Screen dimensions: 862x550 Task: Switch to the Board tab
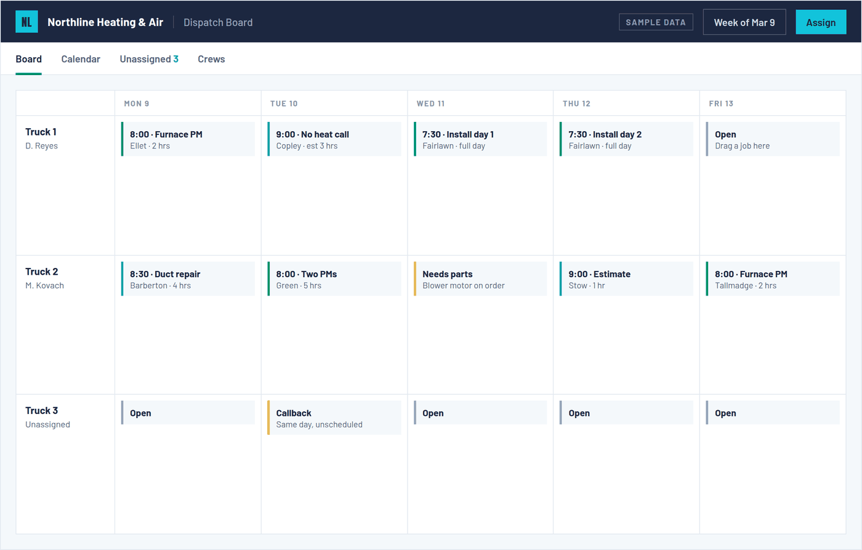28,59
